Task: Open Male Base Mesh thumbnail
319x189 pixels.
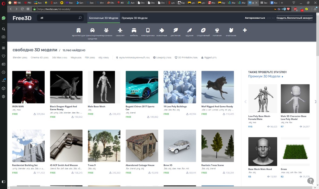Action: (104, 87)
